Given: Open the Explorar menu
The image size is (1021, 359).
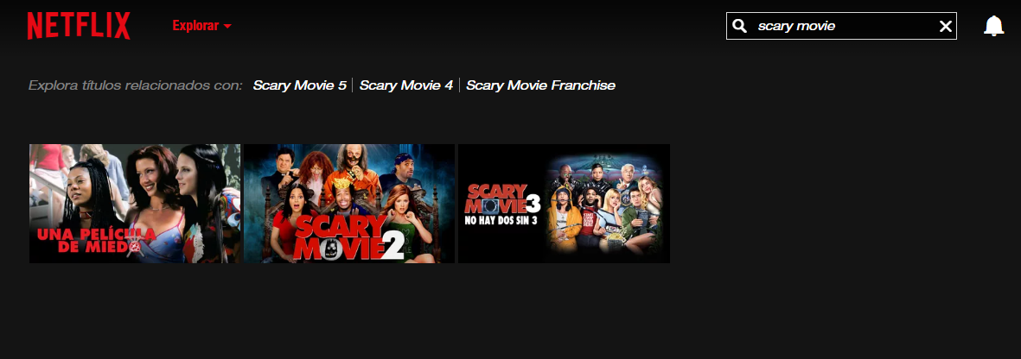Looking at the screenshot, I should coord(201,26).
